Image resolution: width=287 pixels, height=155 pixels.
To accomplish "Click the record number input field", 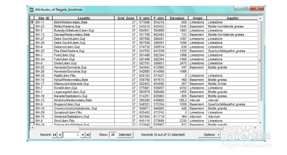I will [71, 135].
